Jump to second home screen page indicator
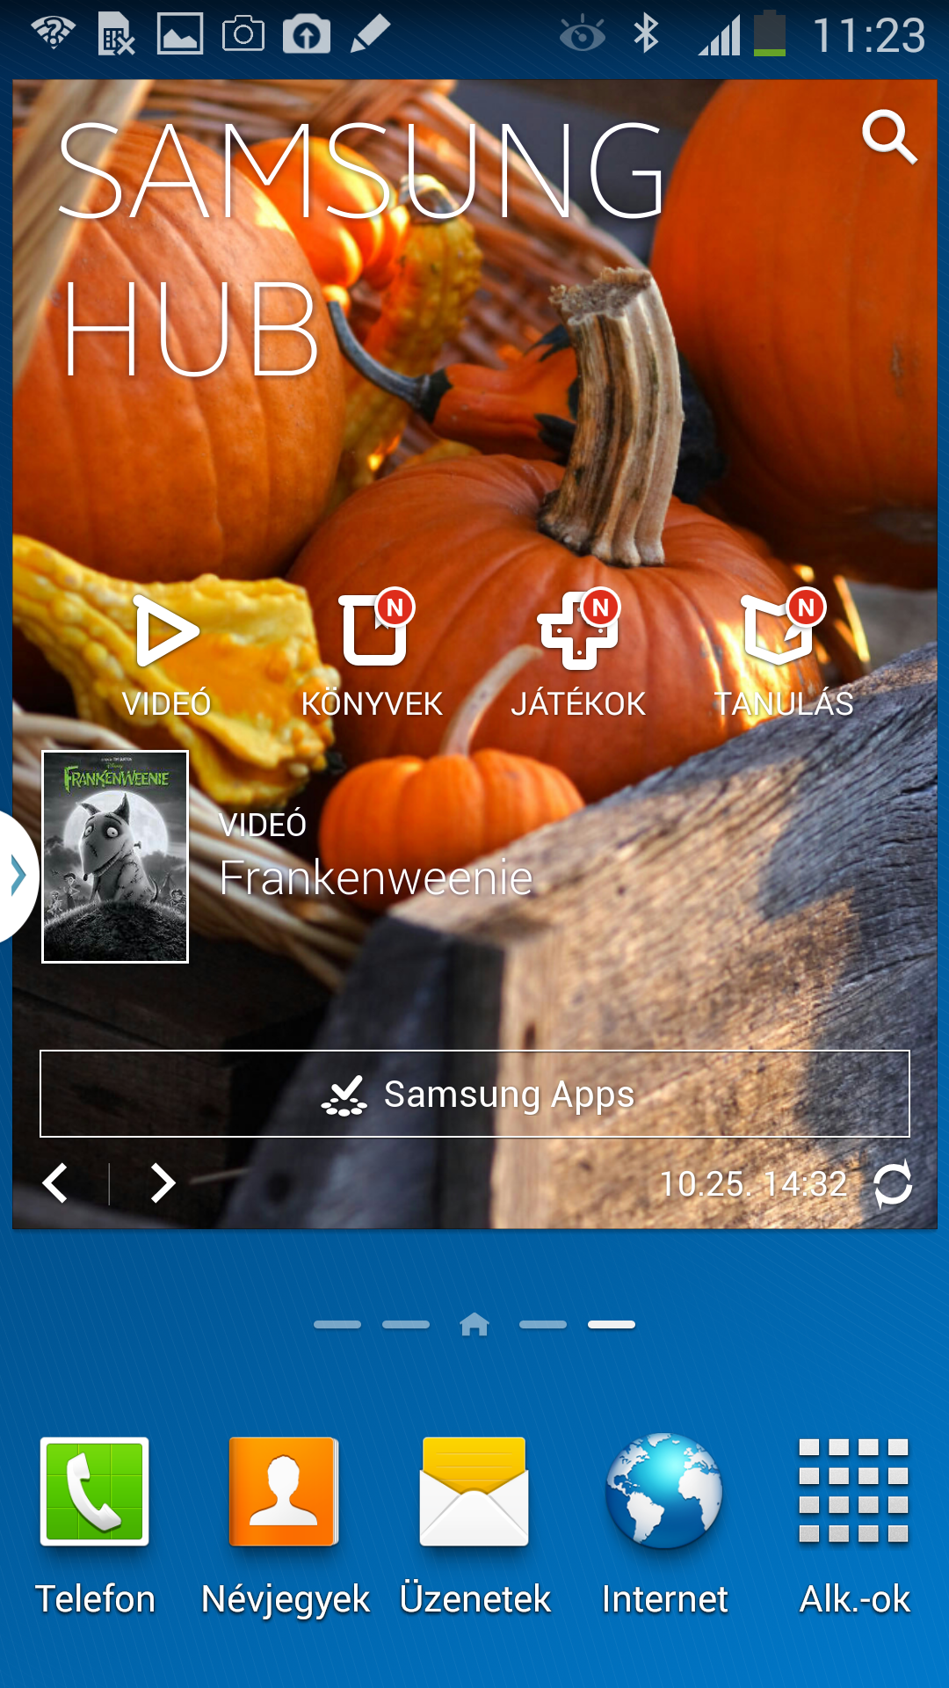 [406, 1325]
